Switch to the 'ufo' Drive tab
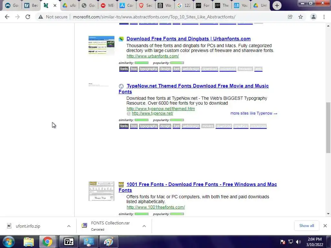 69,5
